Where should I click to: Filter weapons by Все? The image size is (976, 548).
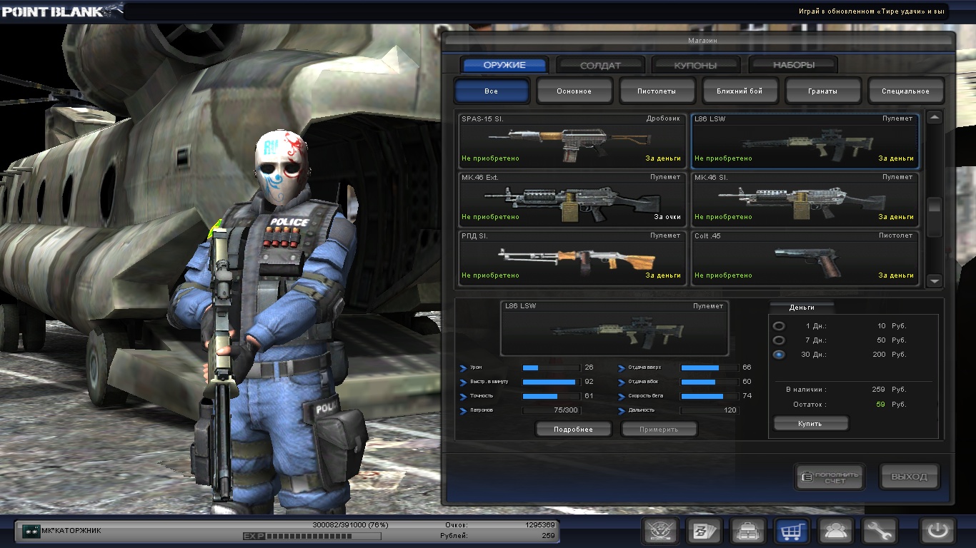click(492, 91)
